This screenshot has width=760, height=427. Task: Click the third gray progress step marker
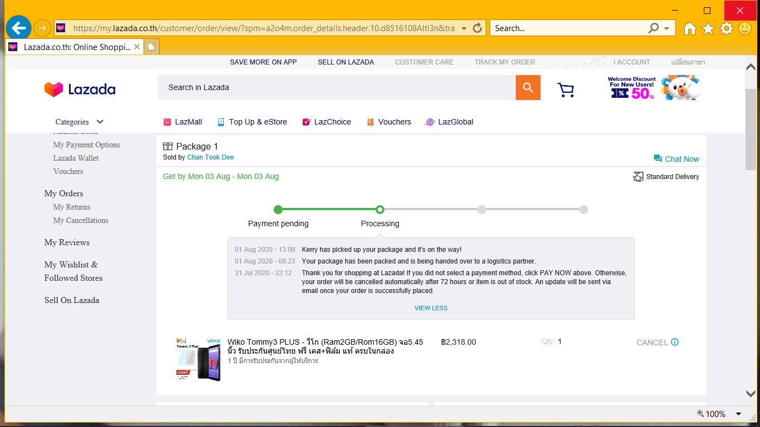[482, 210]
